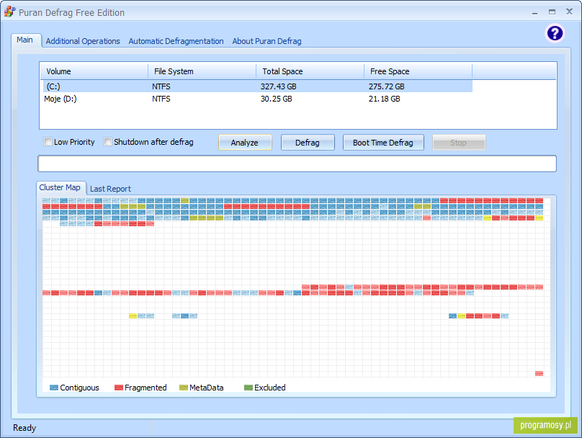Click the Fragmented red legend swatch
This screenshot has height=438, width=582.
pyautogui.click(x=119, y=388)
